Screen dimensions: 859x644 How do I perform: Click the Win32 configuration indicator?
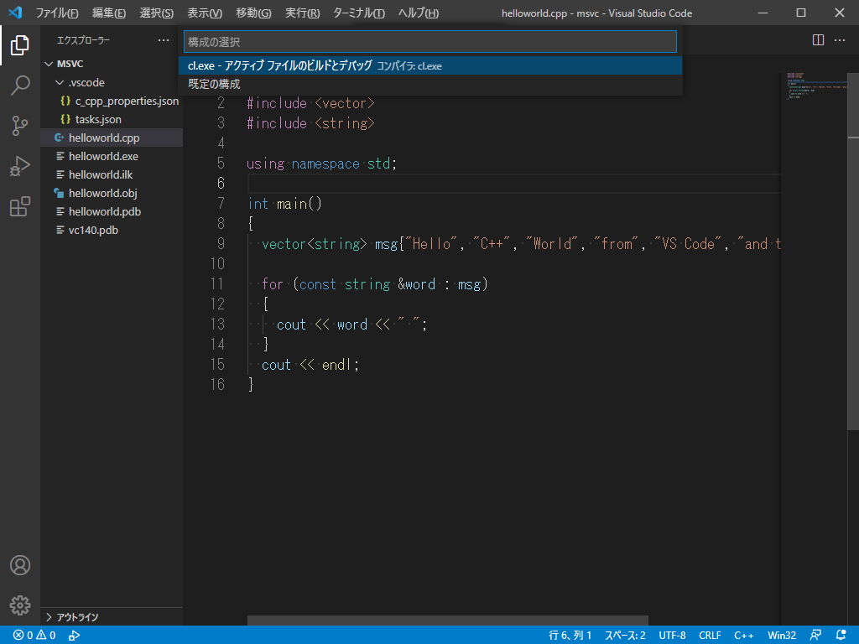pos(782,636)
